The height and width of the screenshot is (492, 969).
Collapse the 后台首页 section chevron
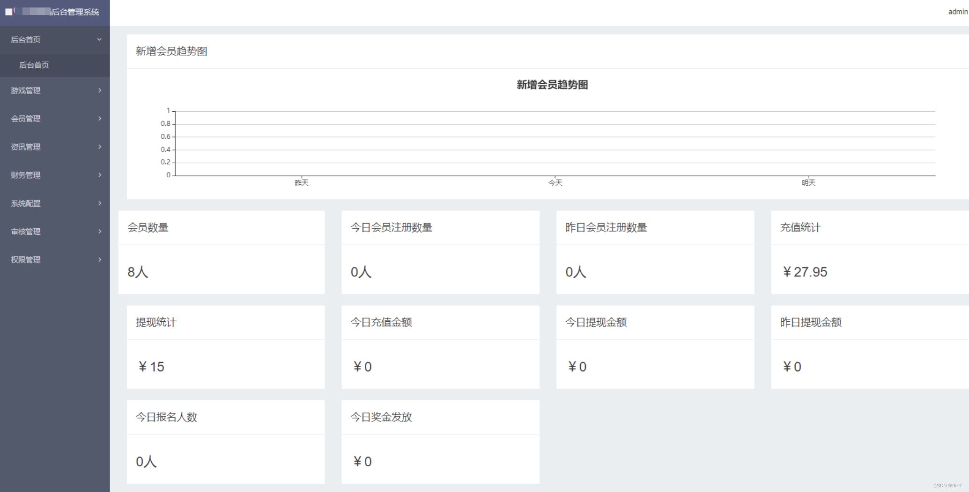coord(99,39)
